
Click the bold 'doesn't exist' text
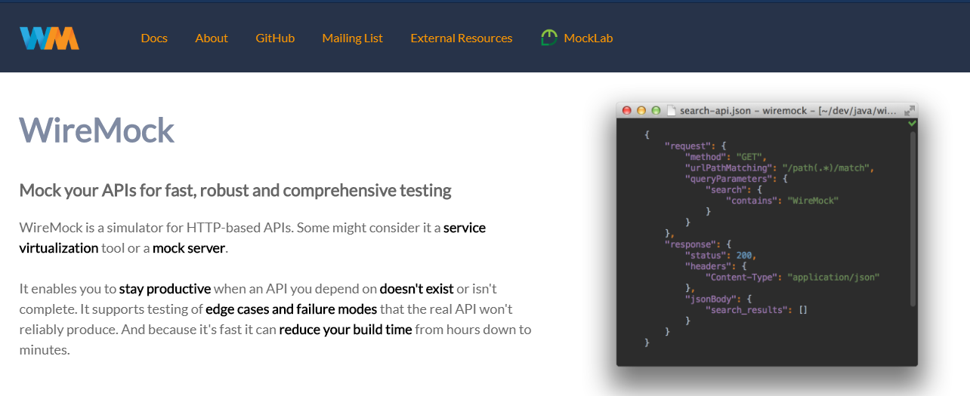click(x=417, y=288)
